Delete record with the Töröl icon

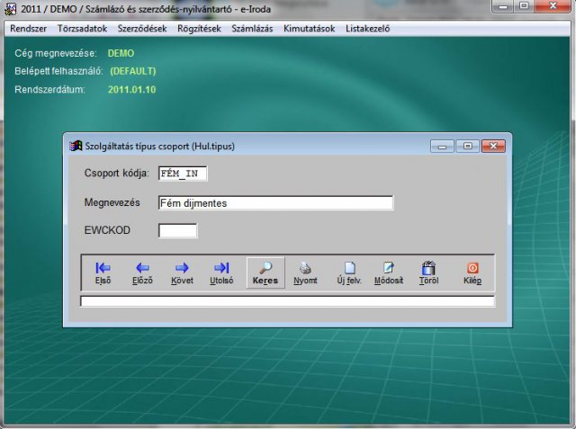click(x=428, y=273)
